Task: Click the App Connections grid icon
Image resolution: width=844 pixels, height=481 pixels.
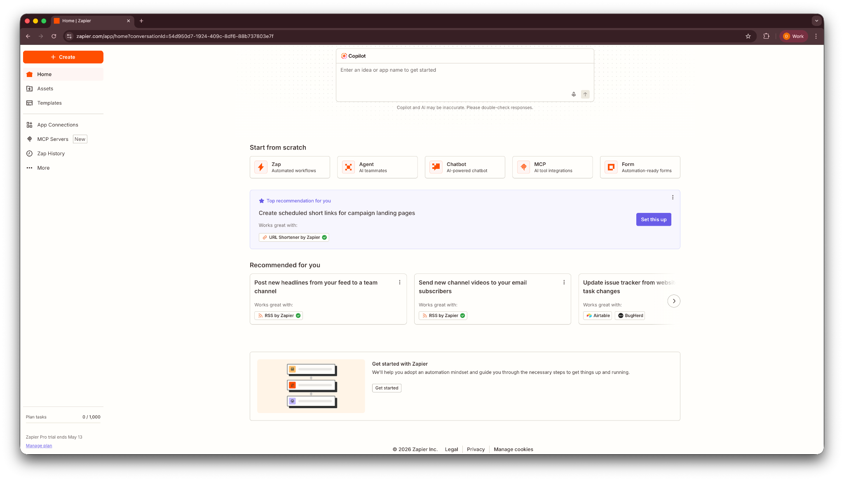Action: [x=29, y=125]
